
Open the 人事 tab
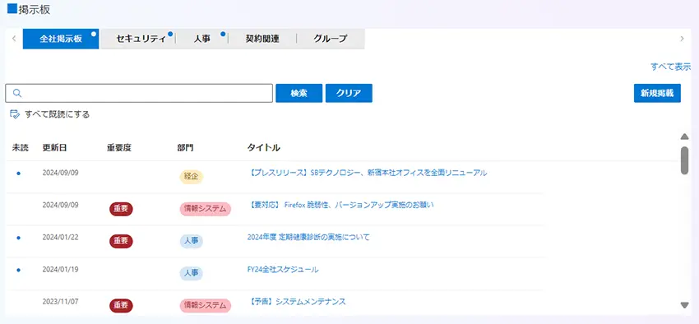(x=202, y=39)
